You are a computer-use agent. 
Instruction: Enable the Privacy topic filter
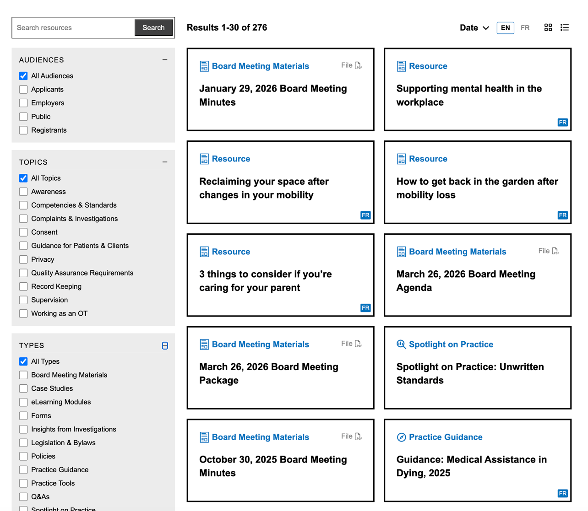pos(23,259)
